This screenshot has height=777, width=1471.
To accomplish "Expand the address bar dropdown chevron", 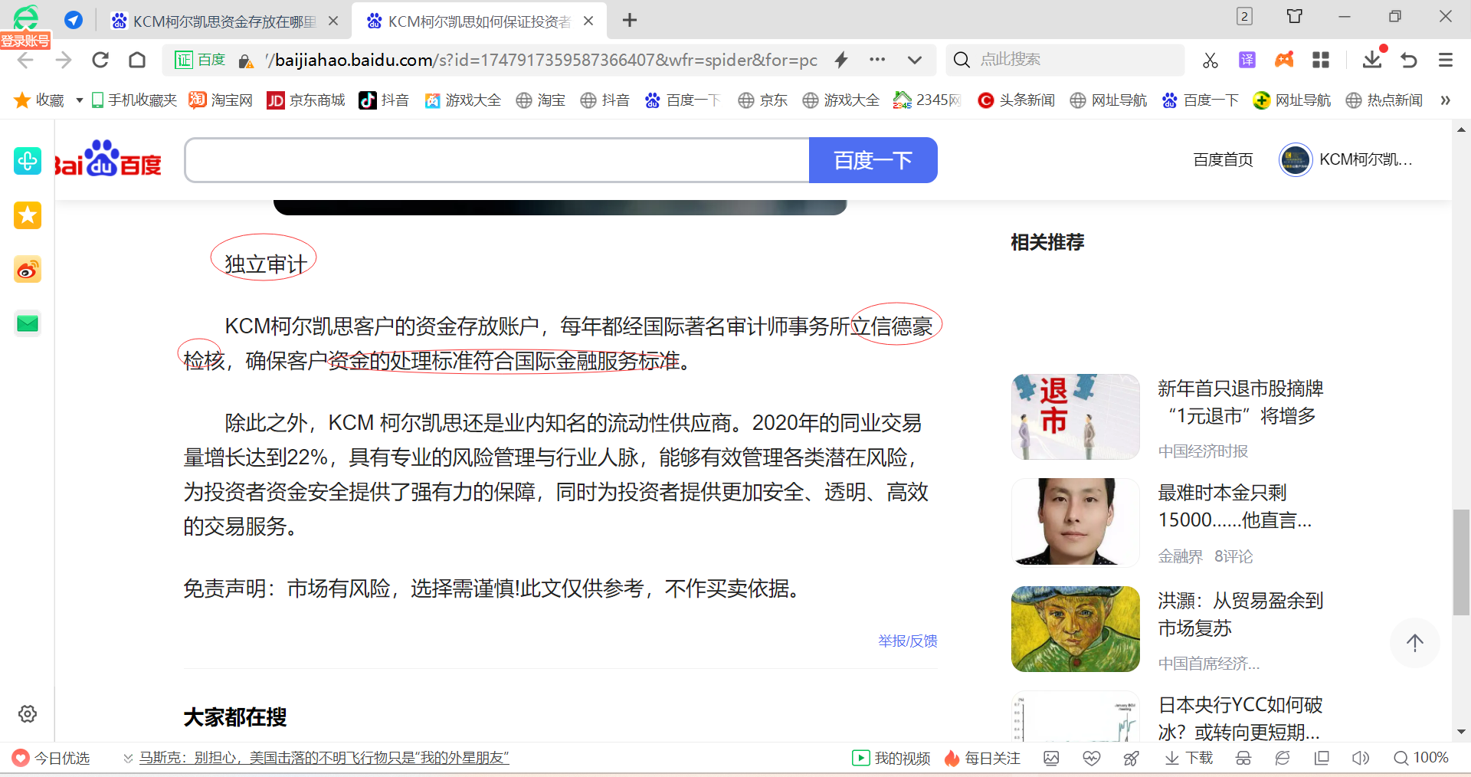I will click(x=914, y=60).
